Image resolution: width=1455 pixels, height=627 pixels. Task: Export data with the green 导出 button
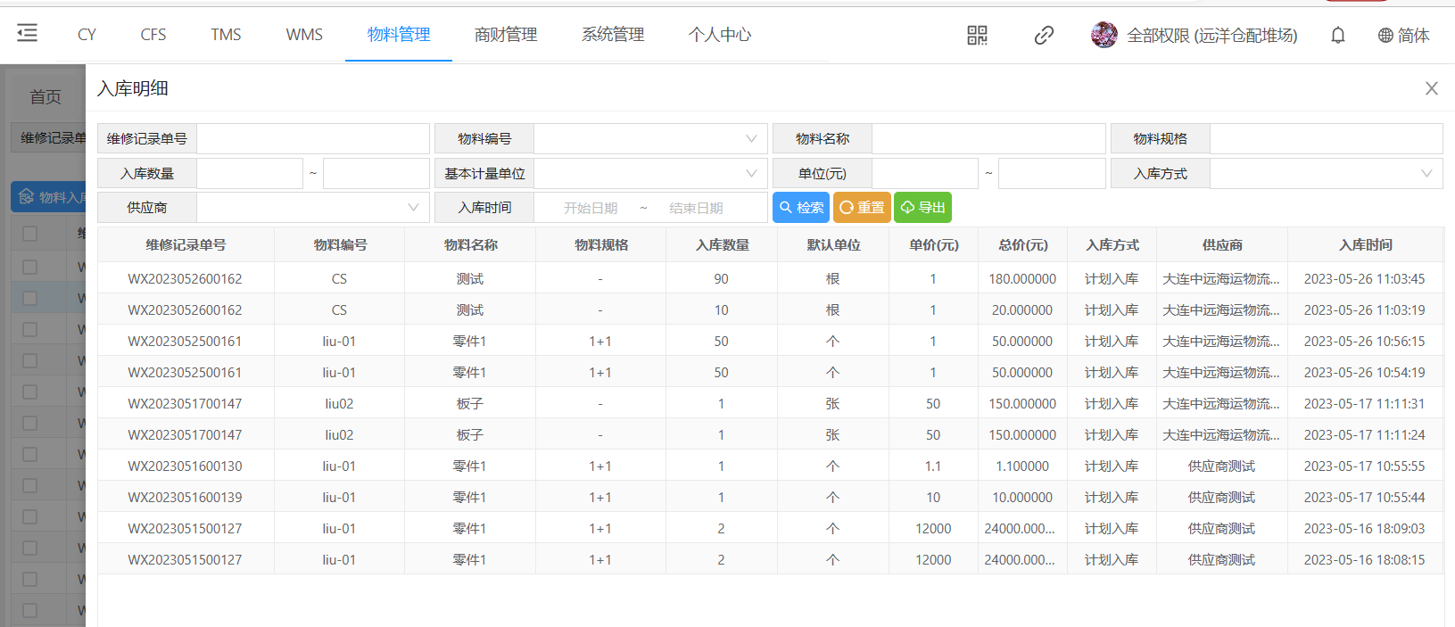point(922,208)
